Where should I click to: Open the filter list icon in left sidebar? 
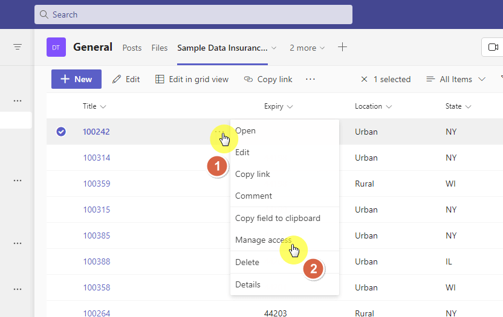click(18, 47)
